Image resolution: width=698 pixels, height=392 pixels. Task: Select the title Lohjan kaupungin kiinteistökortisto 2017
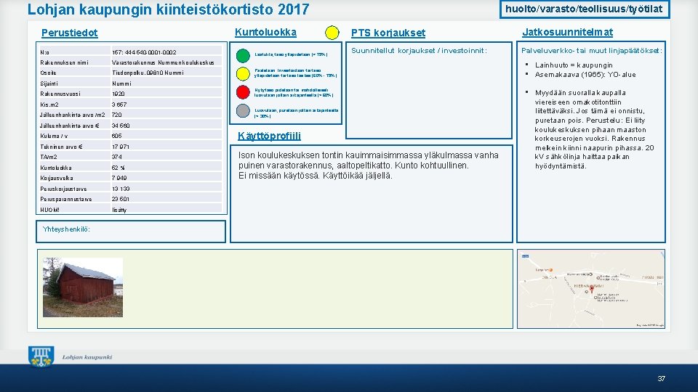(168, 9)
